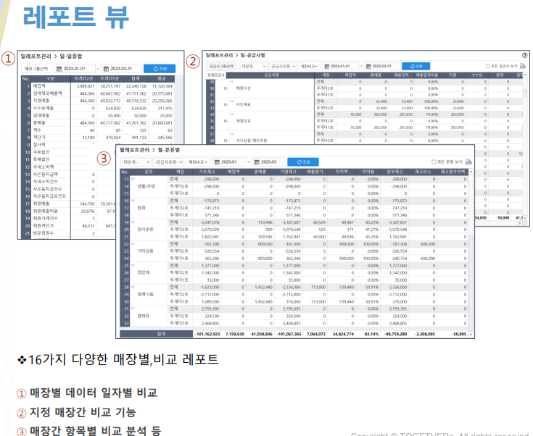Select 직영매출 row in 일-일종합 table

click(98, 101)
